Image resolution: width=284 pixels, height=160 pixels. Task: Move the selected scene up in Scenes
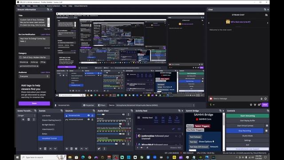[x=50, y=148]
